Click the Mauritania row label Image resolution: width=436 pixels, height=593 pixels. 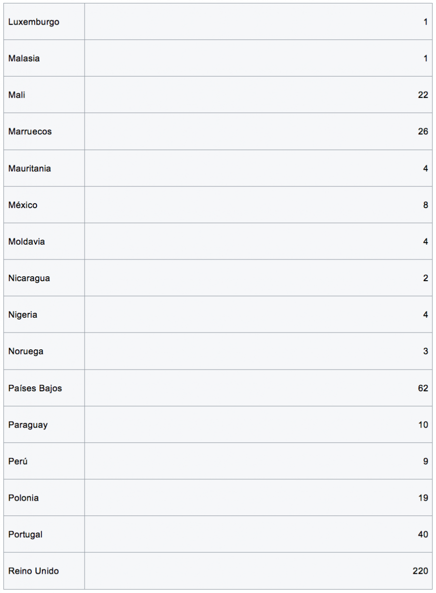pos(29,169)
